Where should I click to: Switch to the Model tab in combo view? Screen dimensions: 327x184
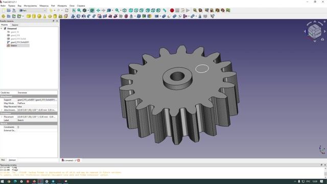pyautogui.click(x=5, y=25)
